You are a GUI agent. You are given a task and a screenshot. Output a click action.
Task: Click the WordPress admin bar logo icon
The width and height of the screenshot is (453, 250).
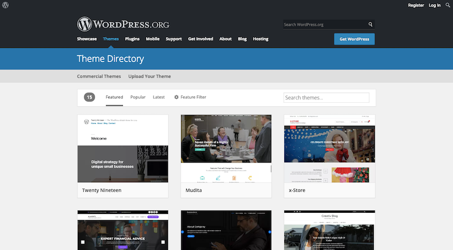point(5,5)
